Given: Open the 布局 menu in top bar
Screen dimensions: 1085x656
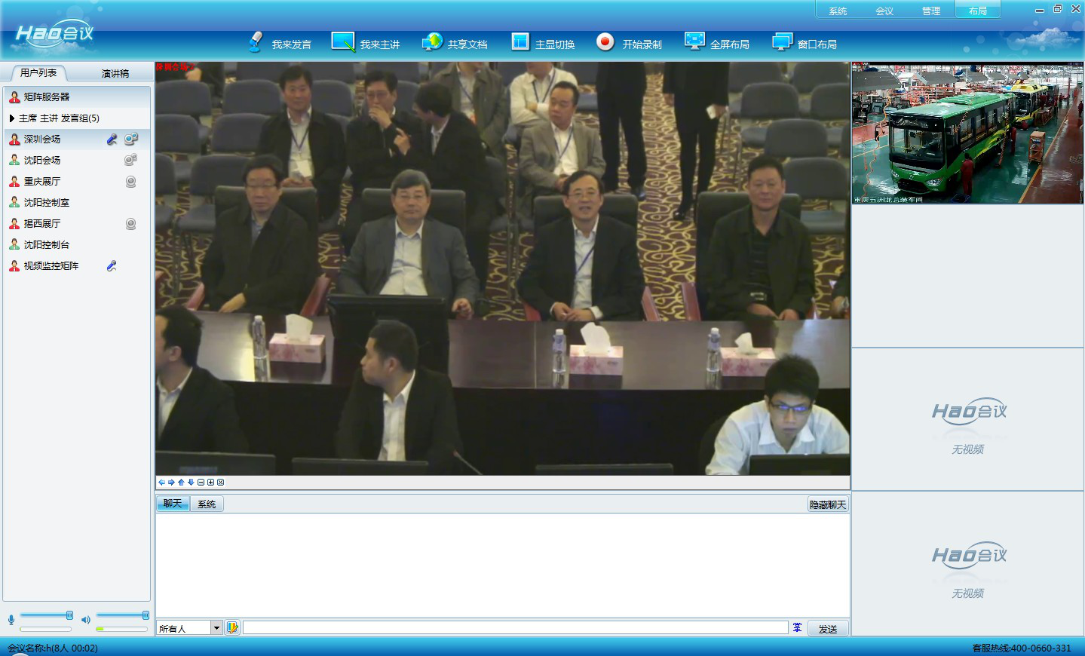Looking at the screenshot, I should (977, 11).
